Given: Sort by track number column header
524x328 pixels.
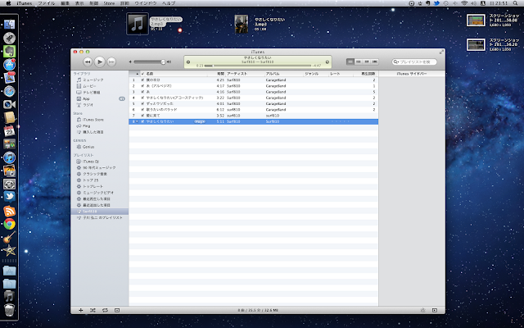Looking at the screenshot, I should [134, 74].
